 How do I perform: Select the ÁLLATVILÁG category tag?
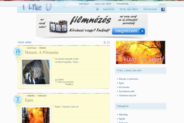pyautogui.click(x=32, y=48)
